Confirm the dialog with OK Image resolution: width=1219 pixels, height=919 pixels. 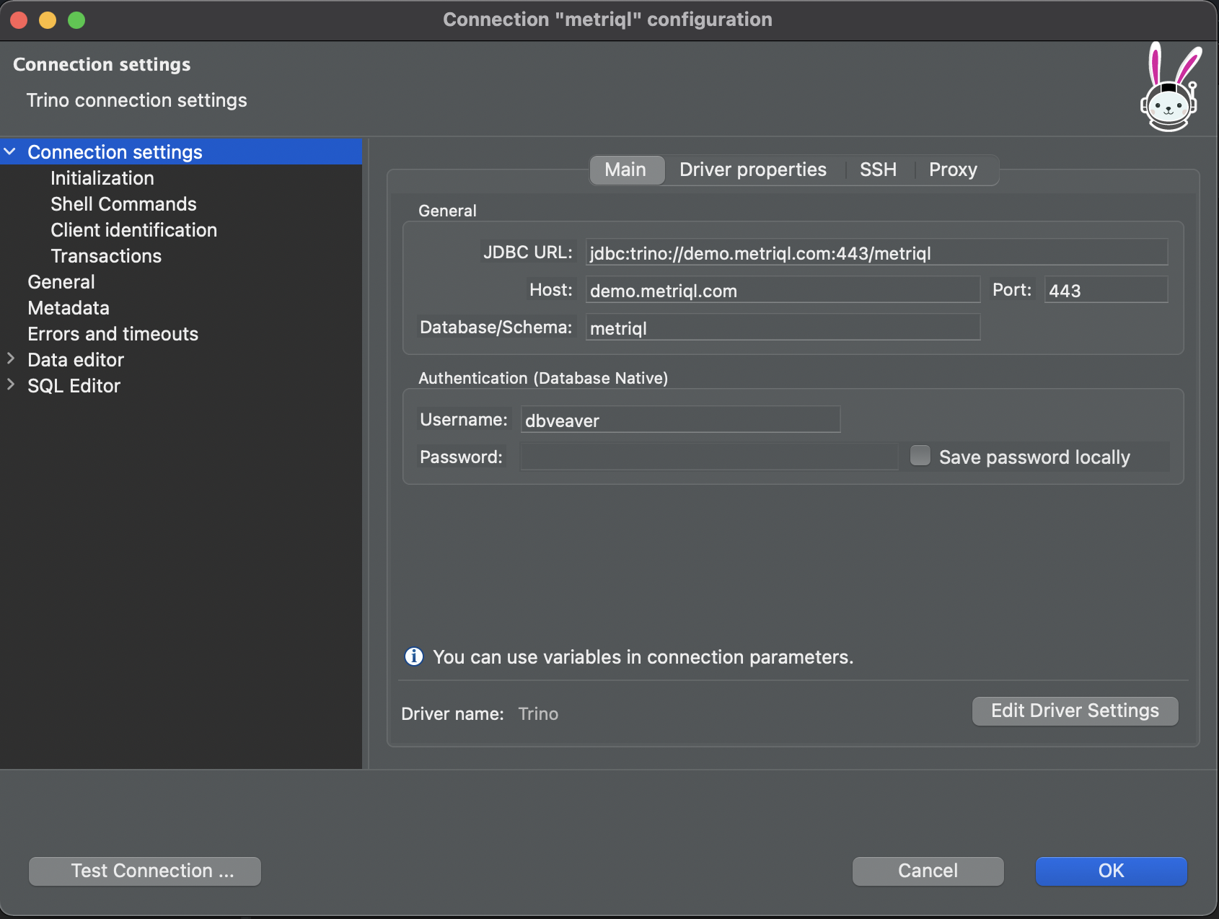[x=1110, y=871]
